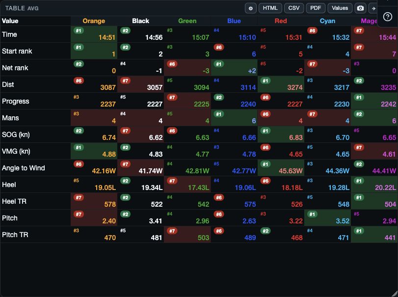The image size is (398, 297).
Task: Click the Pitch TR row label
Action: [x=15, y=235]
